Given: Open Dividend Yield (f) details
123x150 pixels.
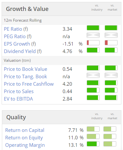Looking at the screenshot, I should 23,51.
